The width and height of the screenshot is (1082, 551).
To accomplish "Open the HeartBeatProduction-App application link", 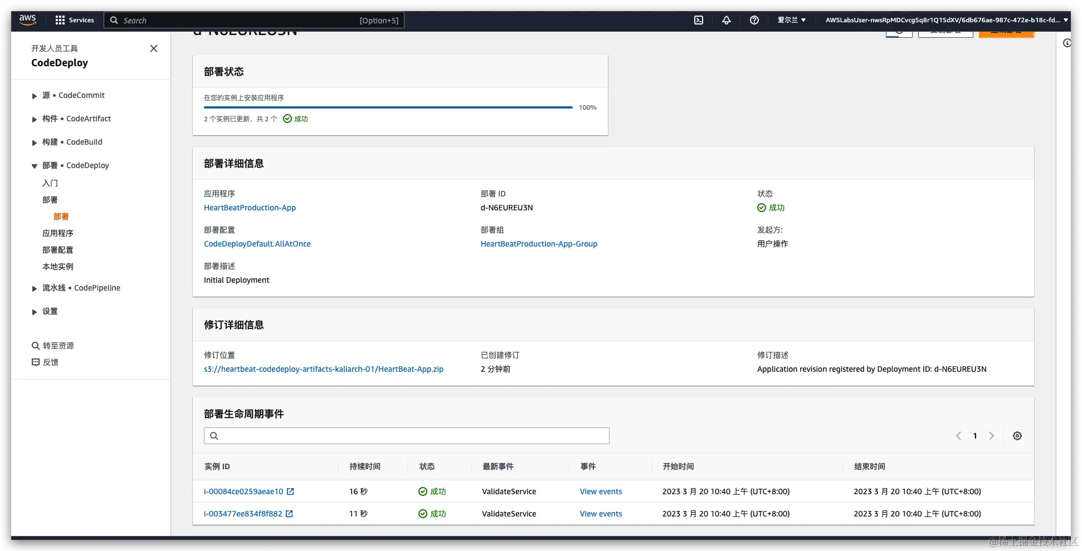I will (x=250, y=208).
